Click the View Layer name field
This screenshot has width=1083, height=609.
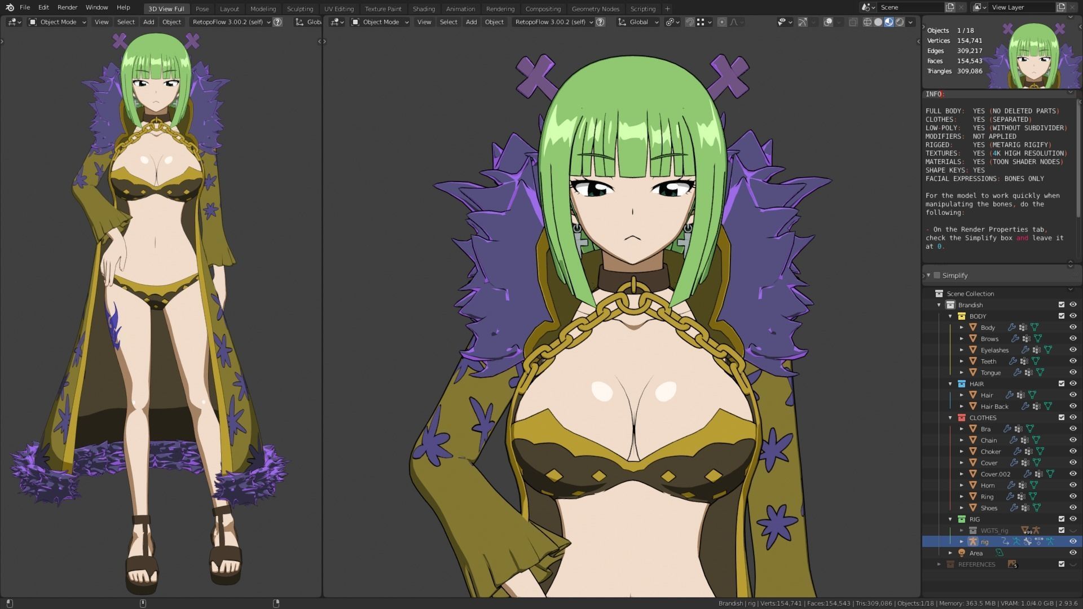(1022, 7)
